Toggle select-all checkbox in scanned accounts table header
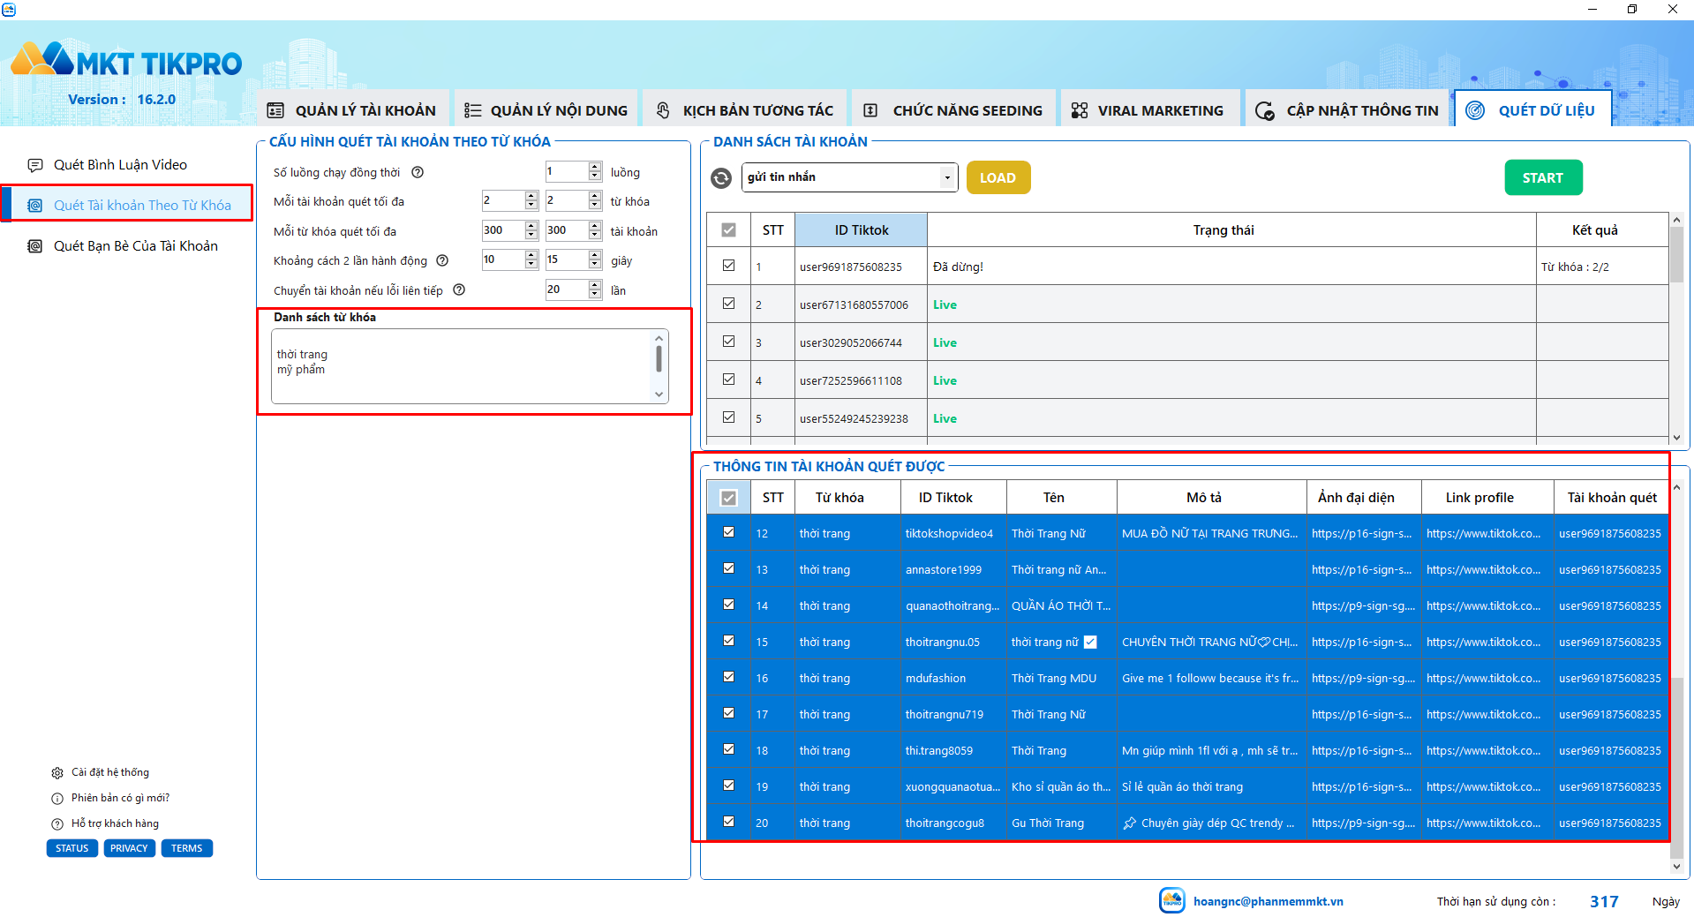 click(728, 498)
